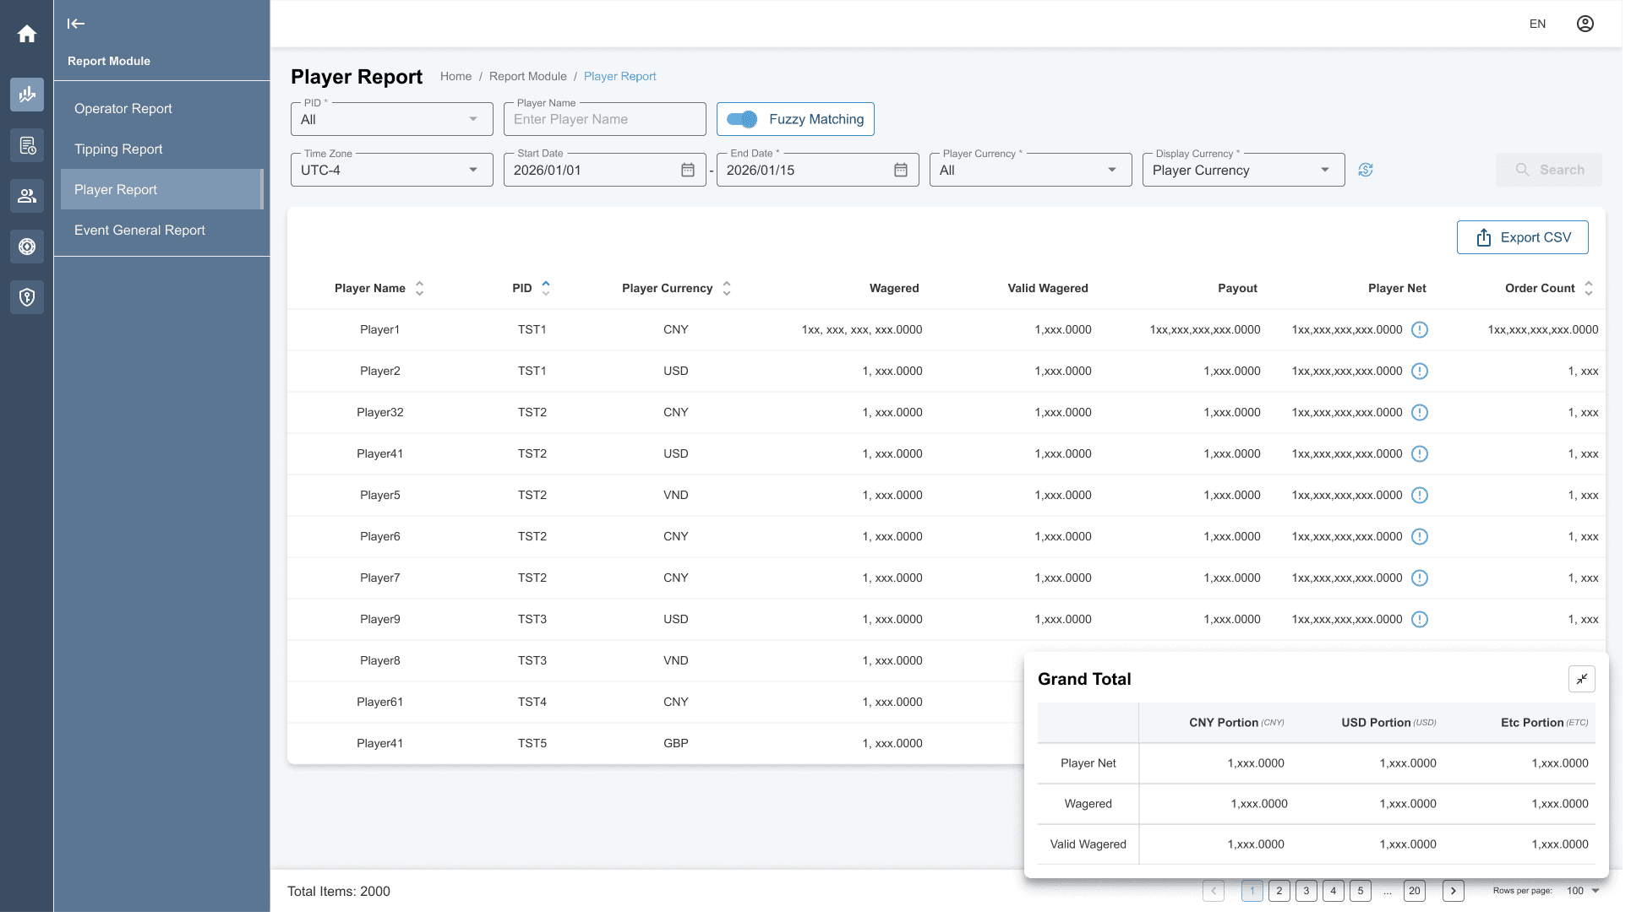Sort by PID column

click(548, 290)
